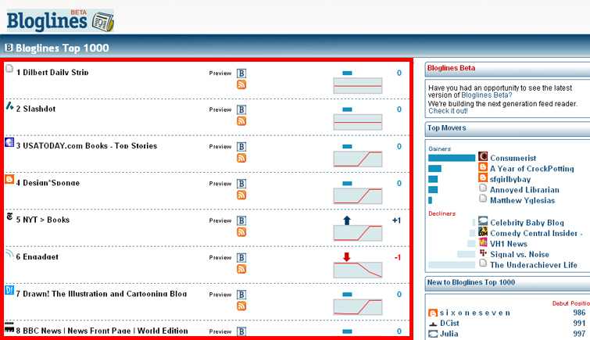590x340 pixels.
Task: Open Annoyed Librarian link
Action: coord(524,190)
